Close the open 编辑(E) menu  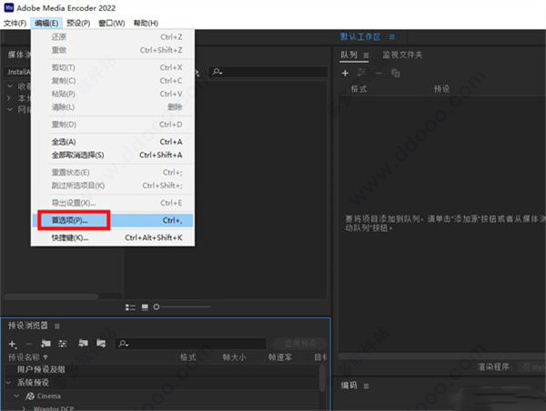tap(46, 24)
